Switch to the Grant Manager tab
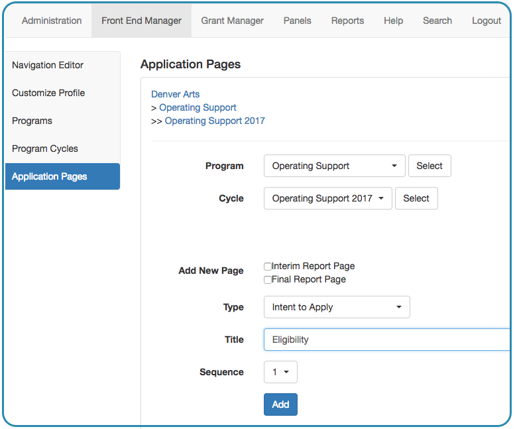Viewport: 515px width, 429px height. tap(232, 21)
